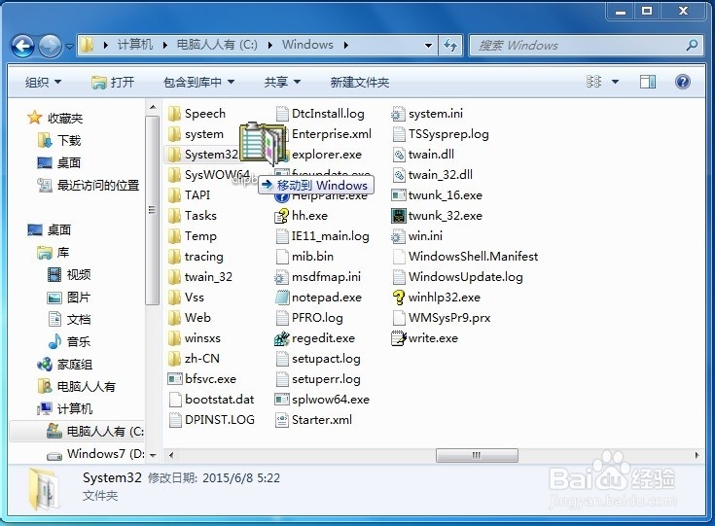The height and width of the screenshot is (526, 715).
Task: Select the Speech folder icon
Action: tap(174, 114)
